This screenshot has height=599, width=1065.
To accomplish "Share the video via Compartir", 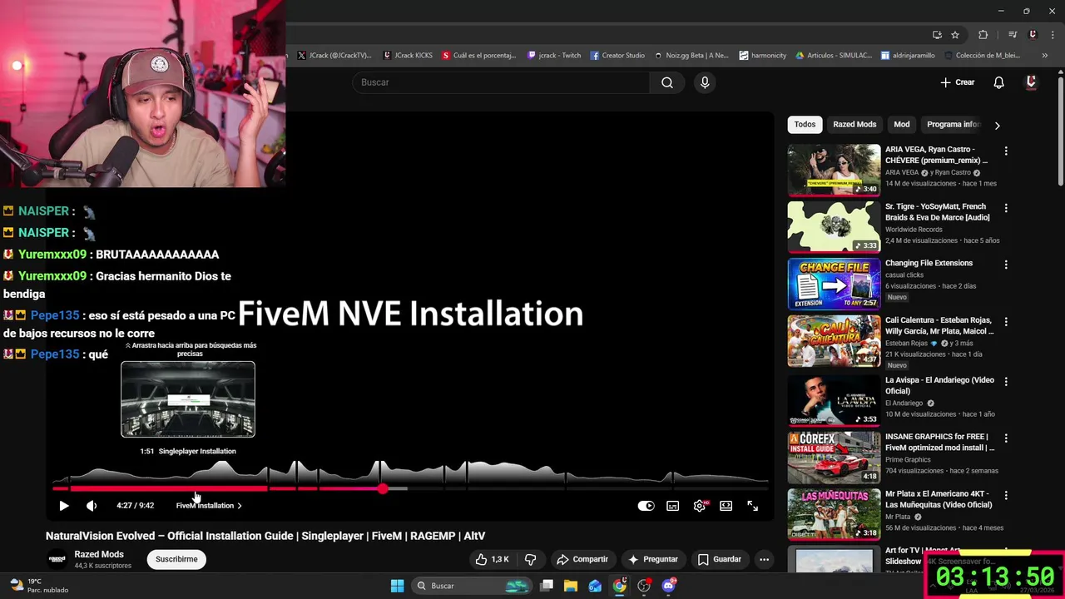I will coord(582,559).
